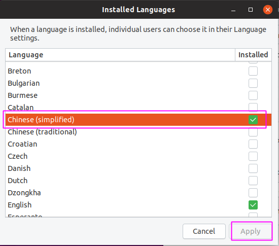Click the Apply button

(251, 231)
